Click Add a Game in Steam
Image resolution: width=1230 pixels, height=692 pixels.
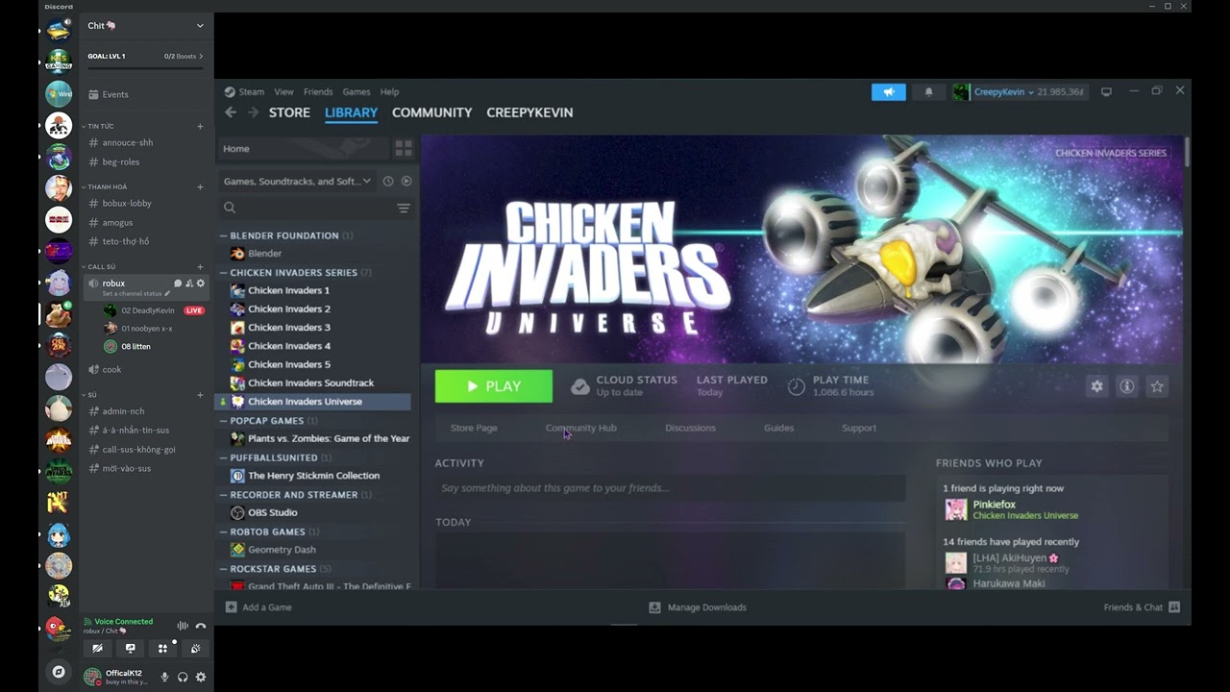pos(258,607)
